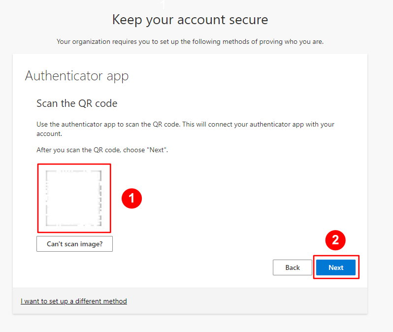Click the gray page background below the card
Image resolution: width=393 pixels, height=332 pixels.
pos(197,323)
